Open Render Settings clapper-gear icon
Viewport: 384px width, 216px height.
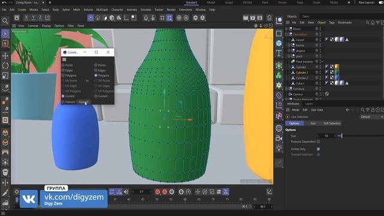pyautogui.click(x=260, y=18)
